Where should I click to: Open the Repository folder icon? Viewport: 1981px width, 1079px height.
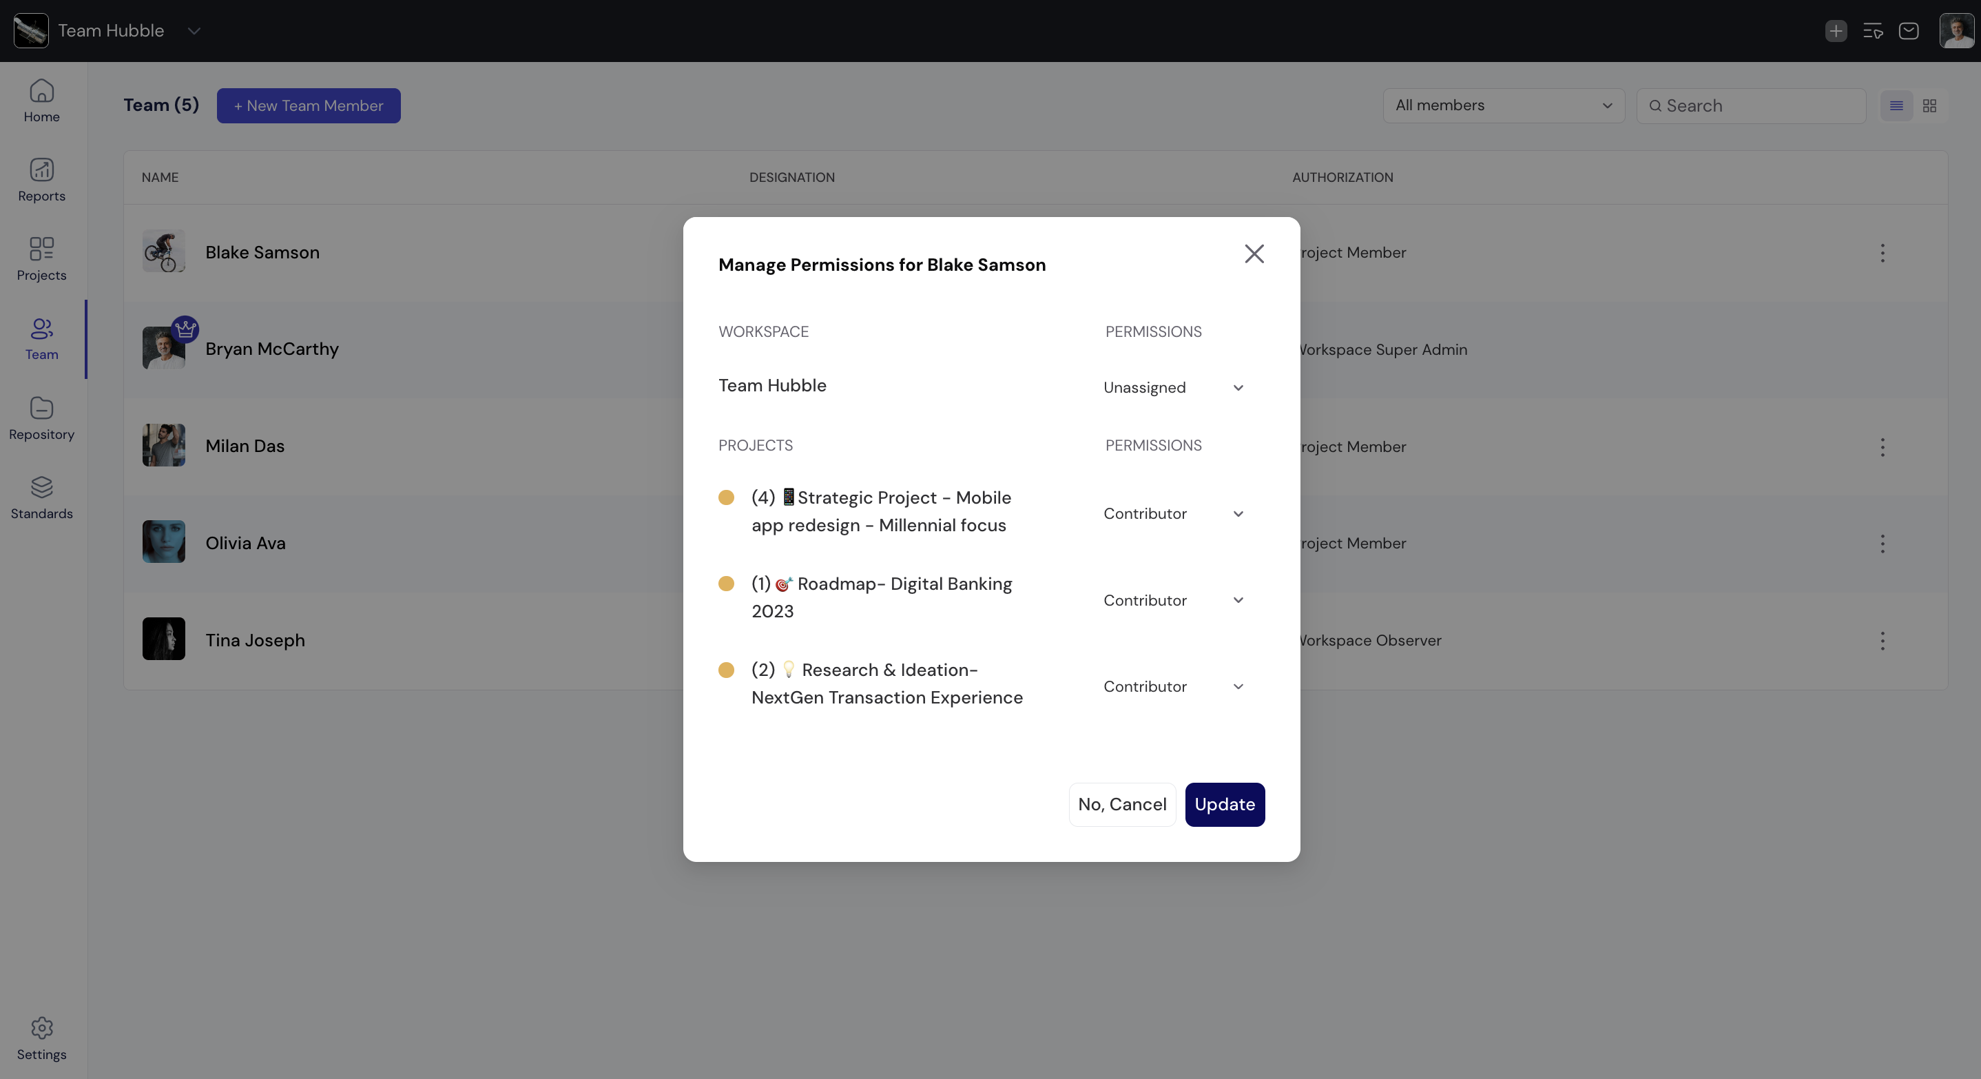(41, 408)
